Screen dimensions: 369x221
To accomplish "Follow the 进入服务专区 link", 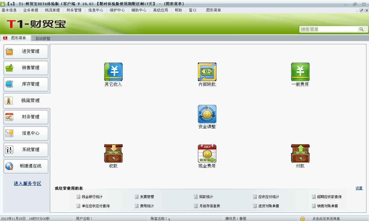I will click(27, 183).
